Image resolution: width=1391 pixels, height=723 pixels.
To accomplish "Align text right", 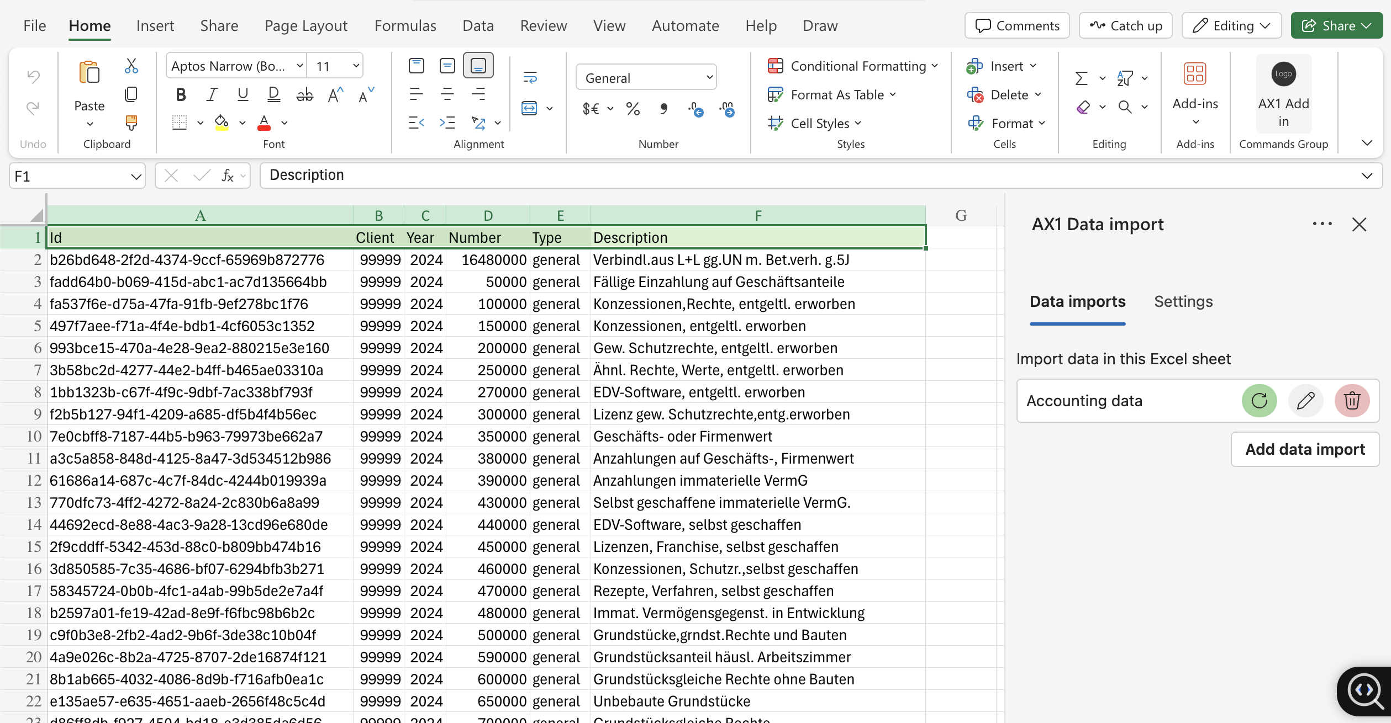I will 478,94.
